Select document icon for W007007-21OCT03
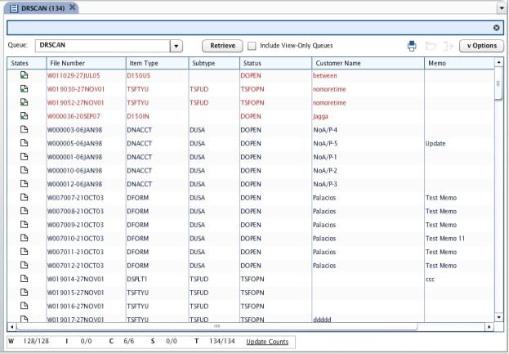The image size is (509, 354). click(x=24, y=198)
